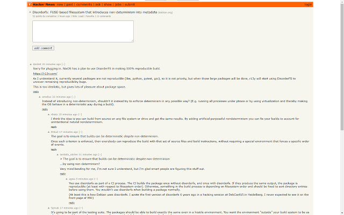
Task: Reply to the comment about Debian using disorderfs
Action: pos(71,203)
